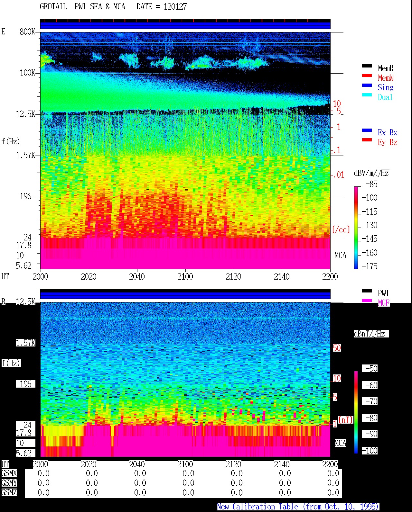Click the -85 color scale value

point(371,184)
